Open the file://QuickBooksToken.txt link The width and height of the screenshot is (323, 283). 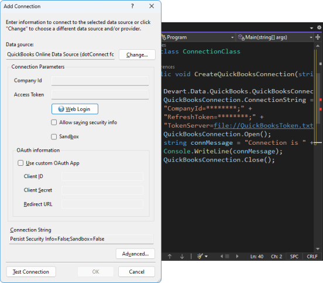point(263,125)
